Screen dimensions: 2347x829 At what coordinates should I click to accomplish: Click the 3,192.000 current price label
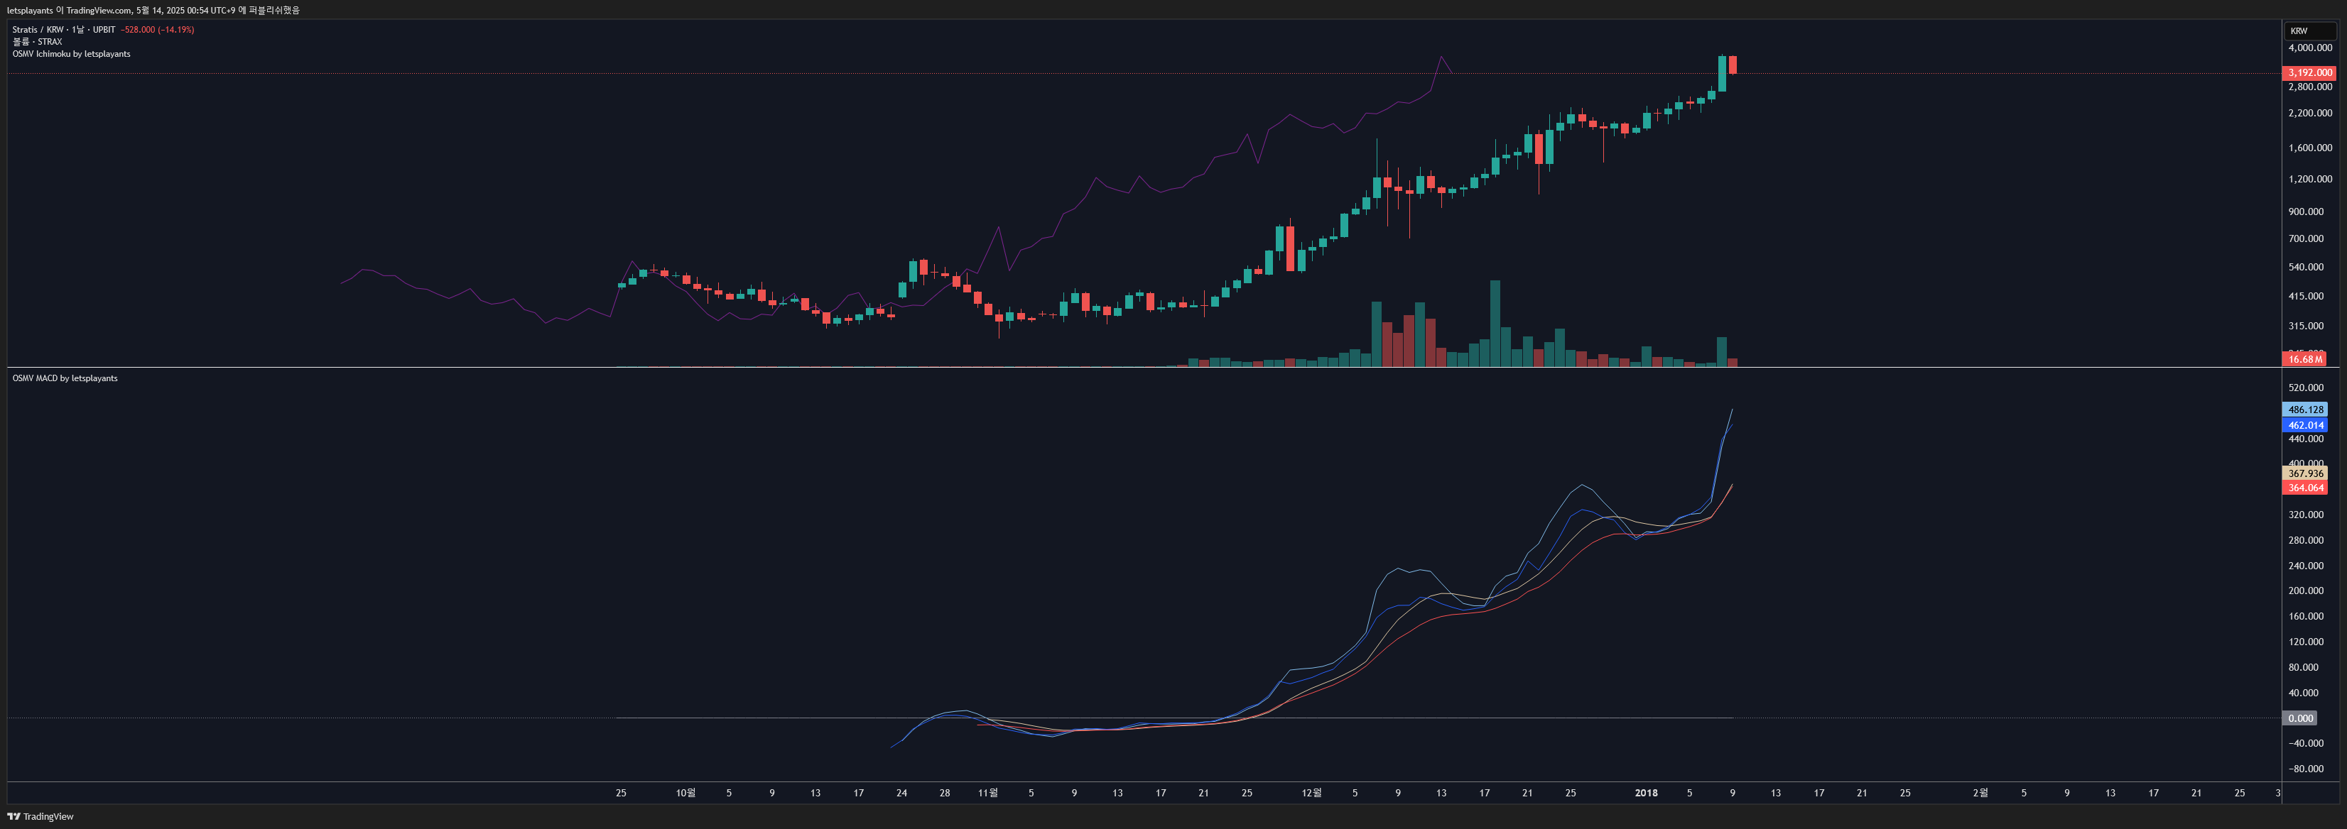point(2309,73)
